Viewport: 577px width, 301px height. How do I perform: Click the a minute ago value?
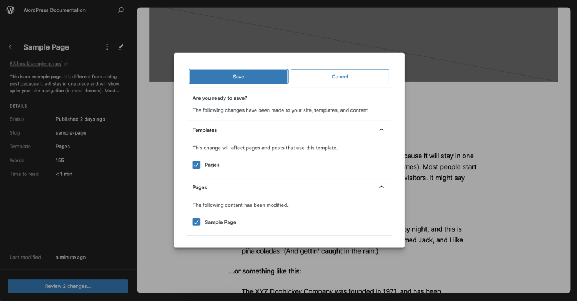[70, 258]
